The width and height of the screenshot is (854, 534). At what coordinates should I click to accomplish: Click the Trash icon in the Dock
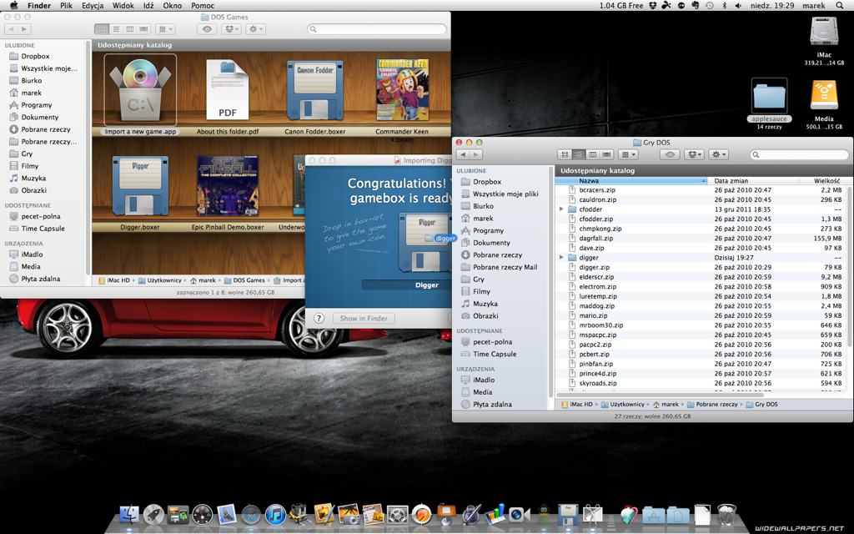[727, 515]
